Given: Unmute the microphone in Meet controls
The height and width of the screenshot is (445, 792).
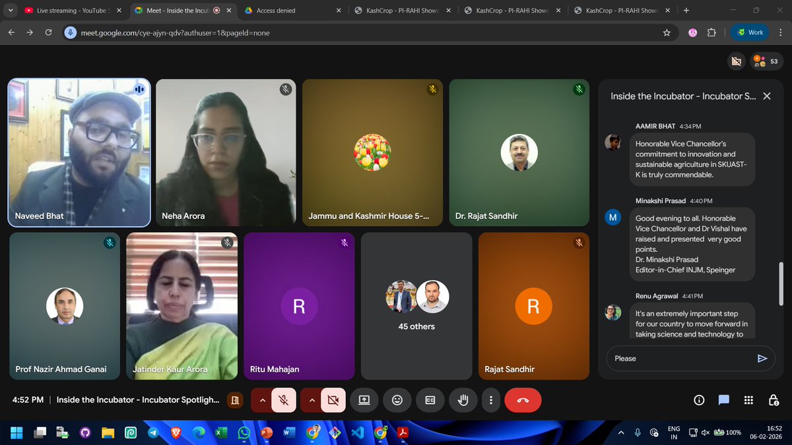Looking at the screenshot, I should 283,400.
